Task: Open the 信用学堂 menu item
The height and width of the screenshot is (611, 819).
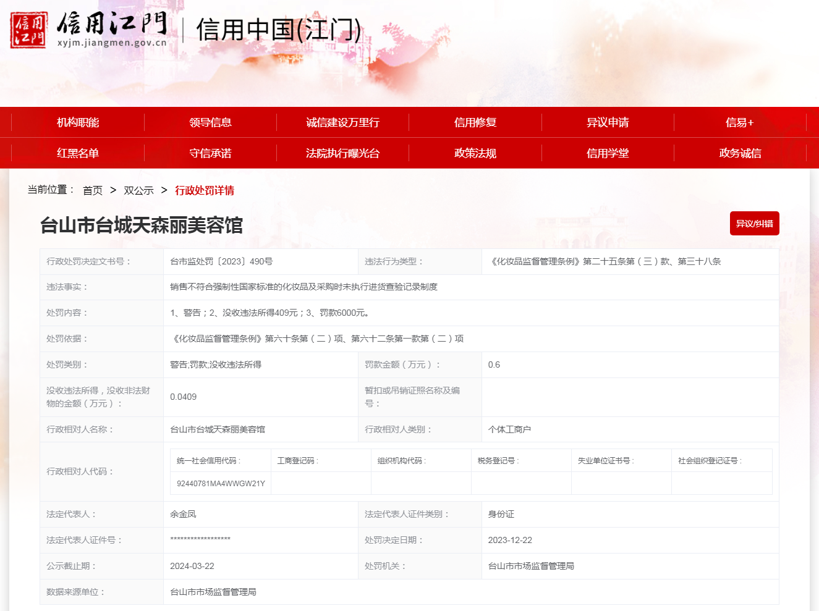Action: (608, 153)
